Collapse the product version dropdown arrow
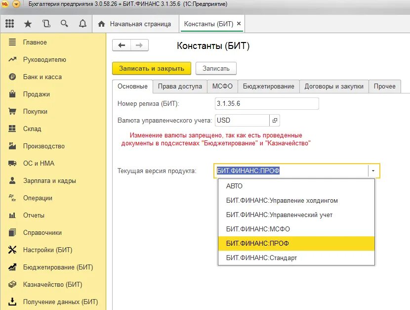 tap(373, 171)
